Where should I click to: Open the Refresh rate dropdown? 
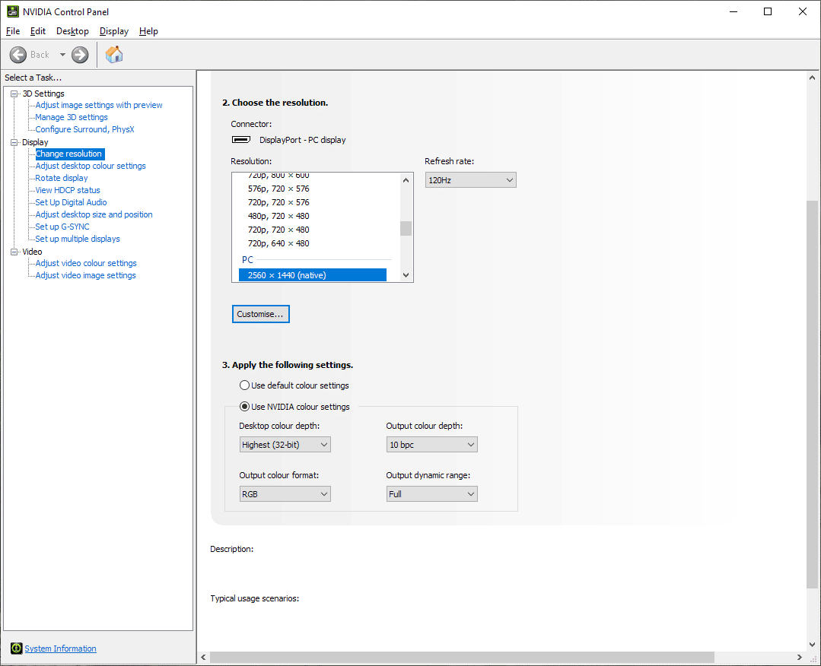[x=470, y=180]
